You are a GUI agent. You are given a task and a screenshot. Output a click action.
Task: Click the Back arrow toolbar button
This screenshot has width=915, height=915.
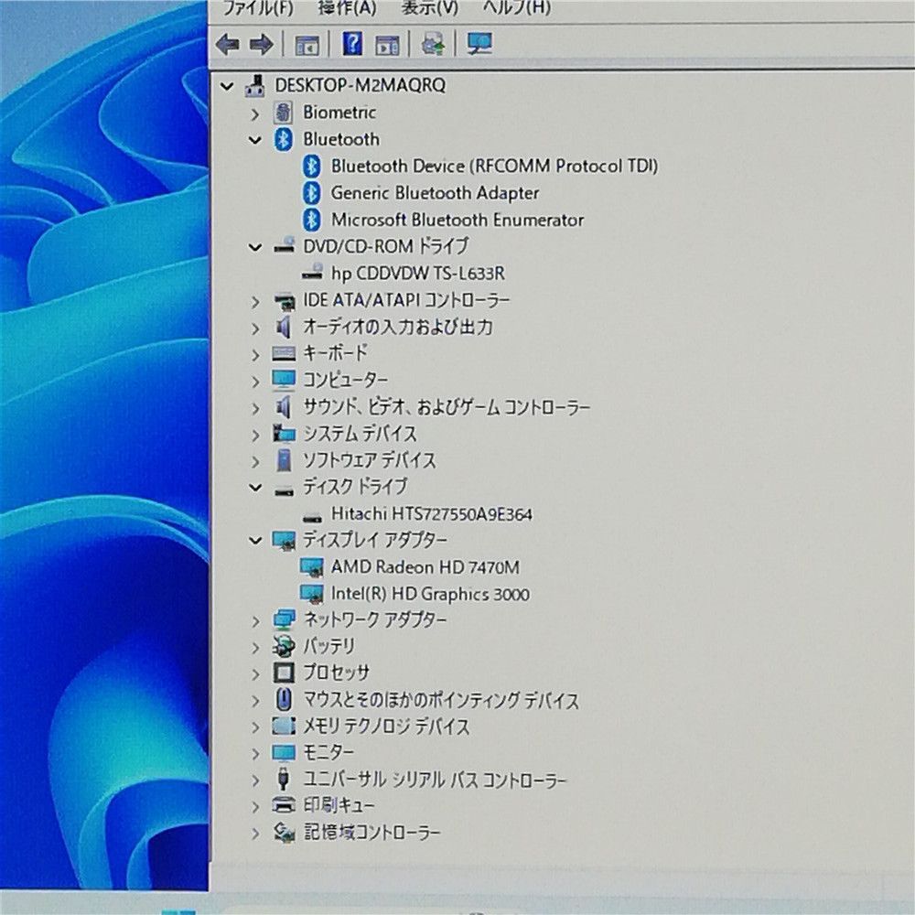[x=227, y=44]
